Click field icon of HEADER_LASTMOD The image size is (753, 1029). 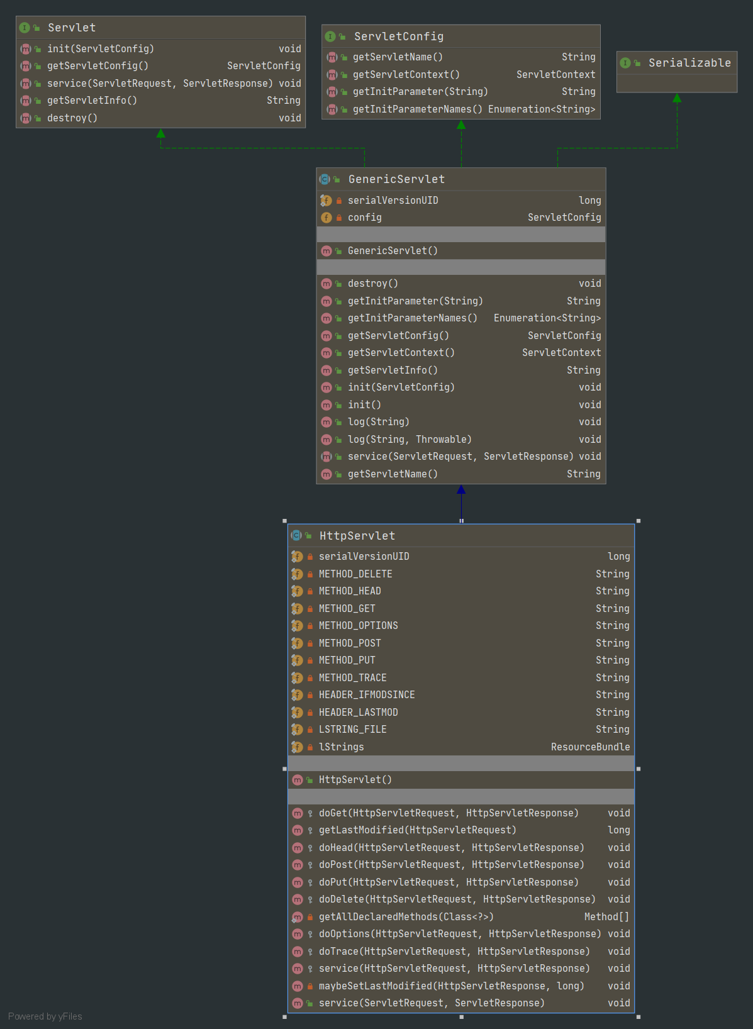pyautogui.click(x=297, y=713)
